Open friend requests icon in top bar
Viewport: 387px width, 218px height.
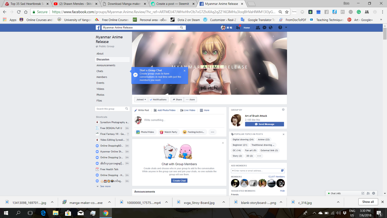pos(258,28)
